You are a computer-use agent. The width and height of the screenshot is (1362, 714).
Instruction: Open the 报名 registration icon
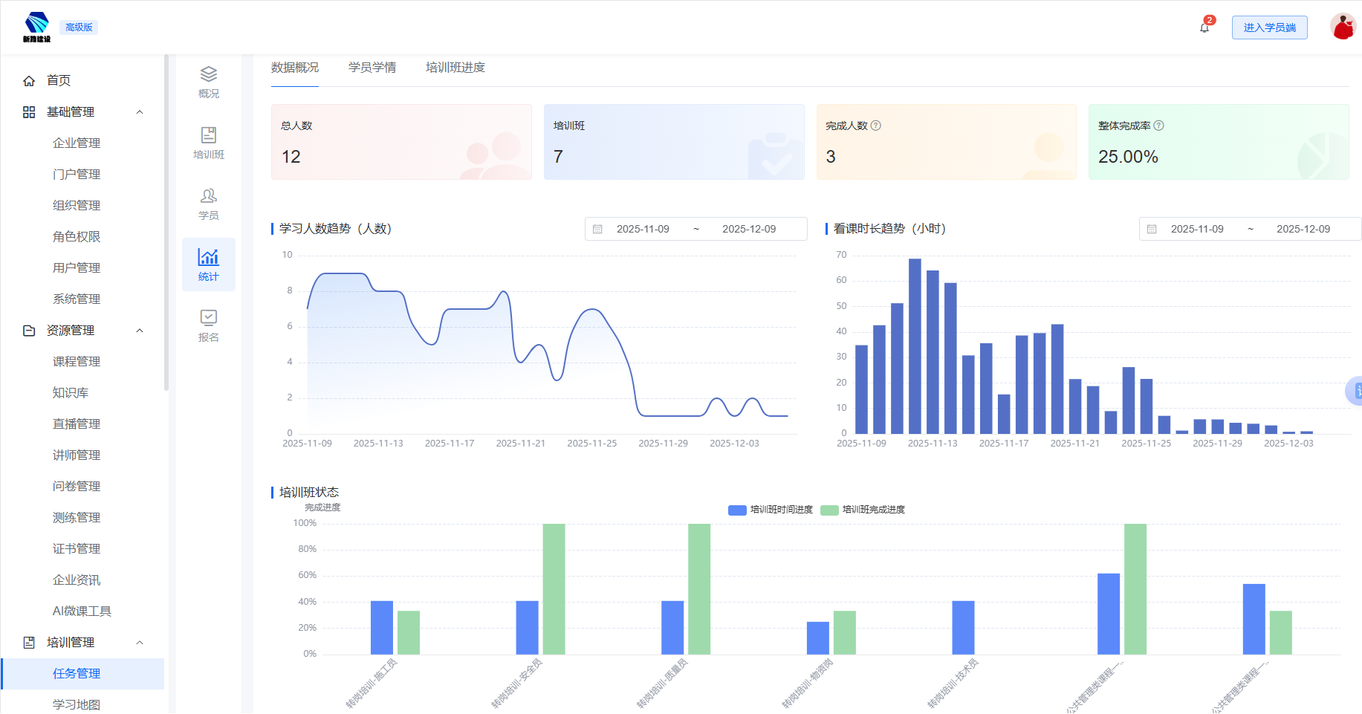pos(209,325)
